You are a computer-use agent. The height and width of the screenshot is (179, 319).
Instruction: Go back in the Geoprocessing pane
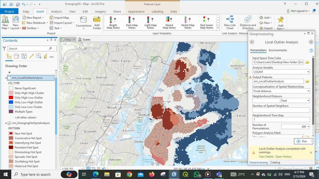point(252,42)
